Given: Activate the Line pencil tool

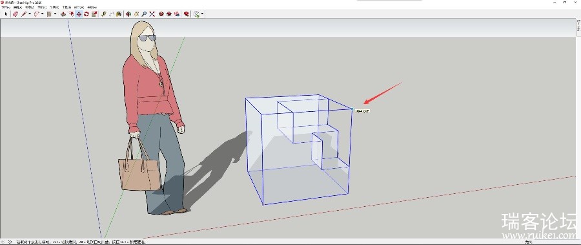Looking at the screenshot, I should 24,14.
